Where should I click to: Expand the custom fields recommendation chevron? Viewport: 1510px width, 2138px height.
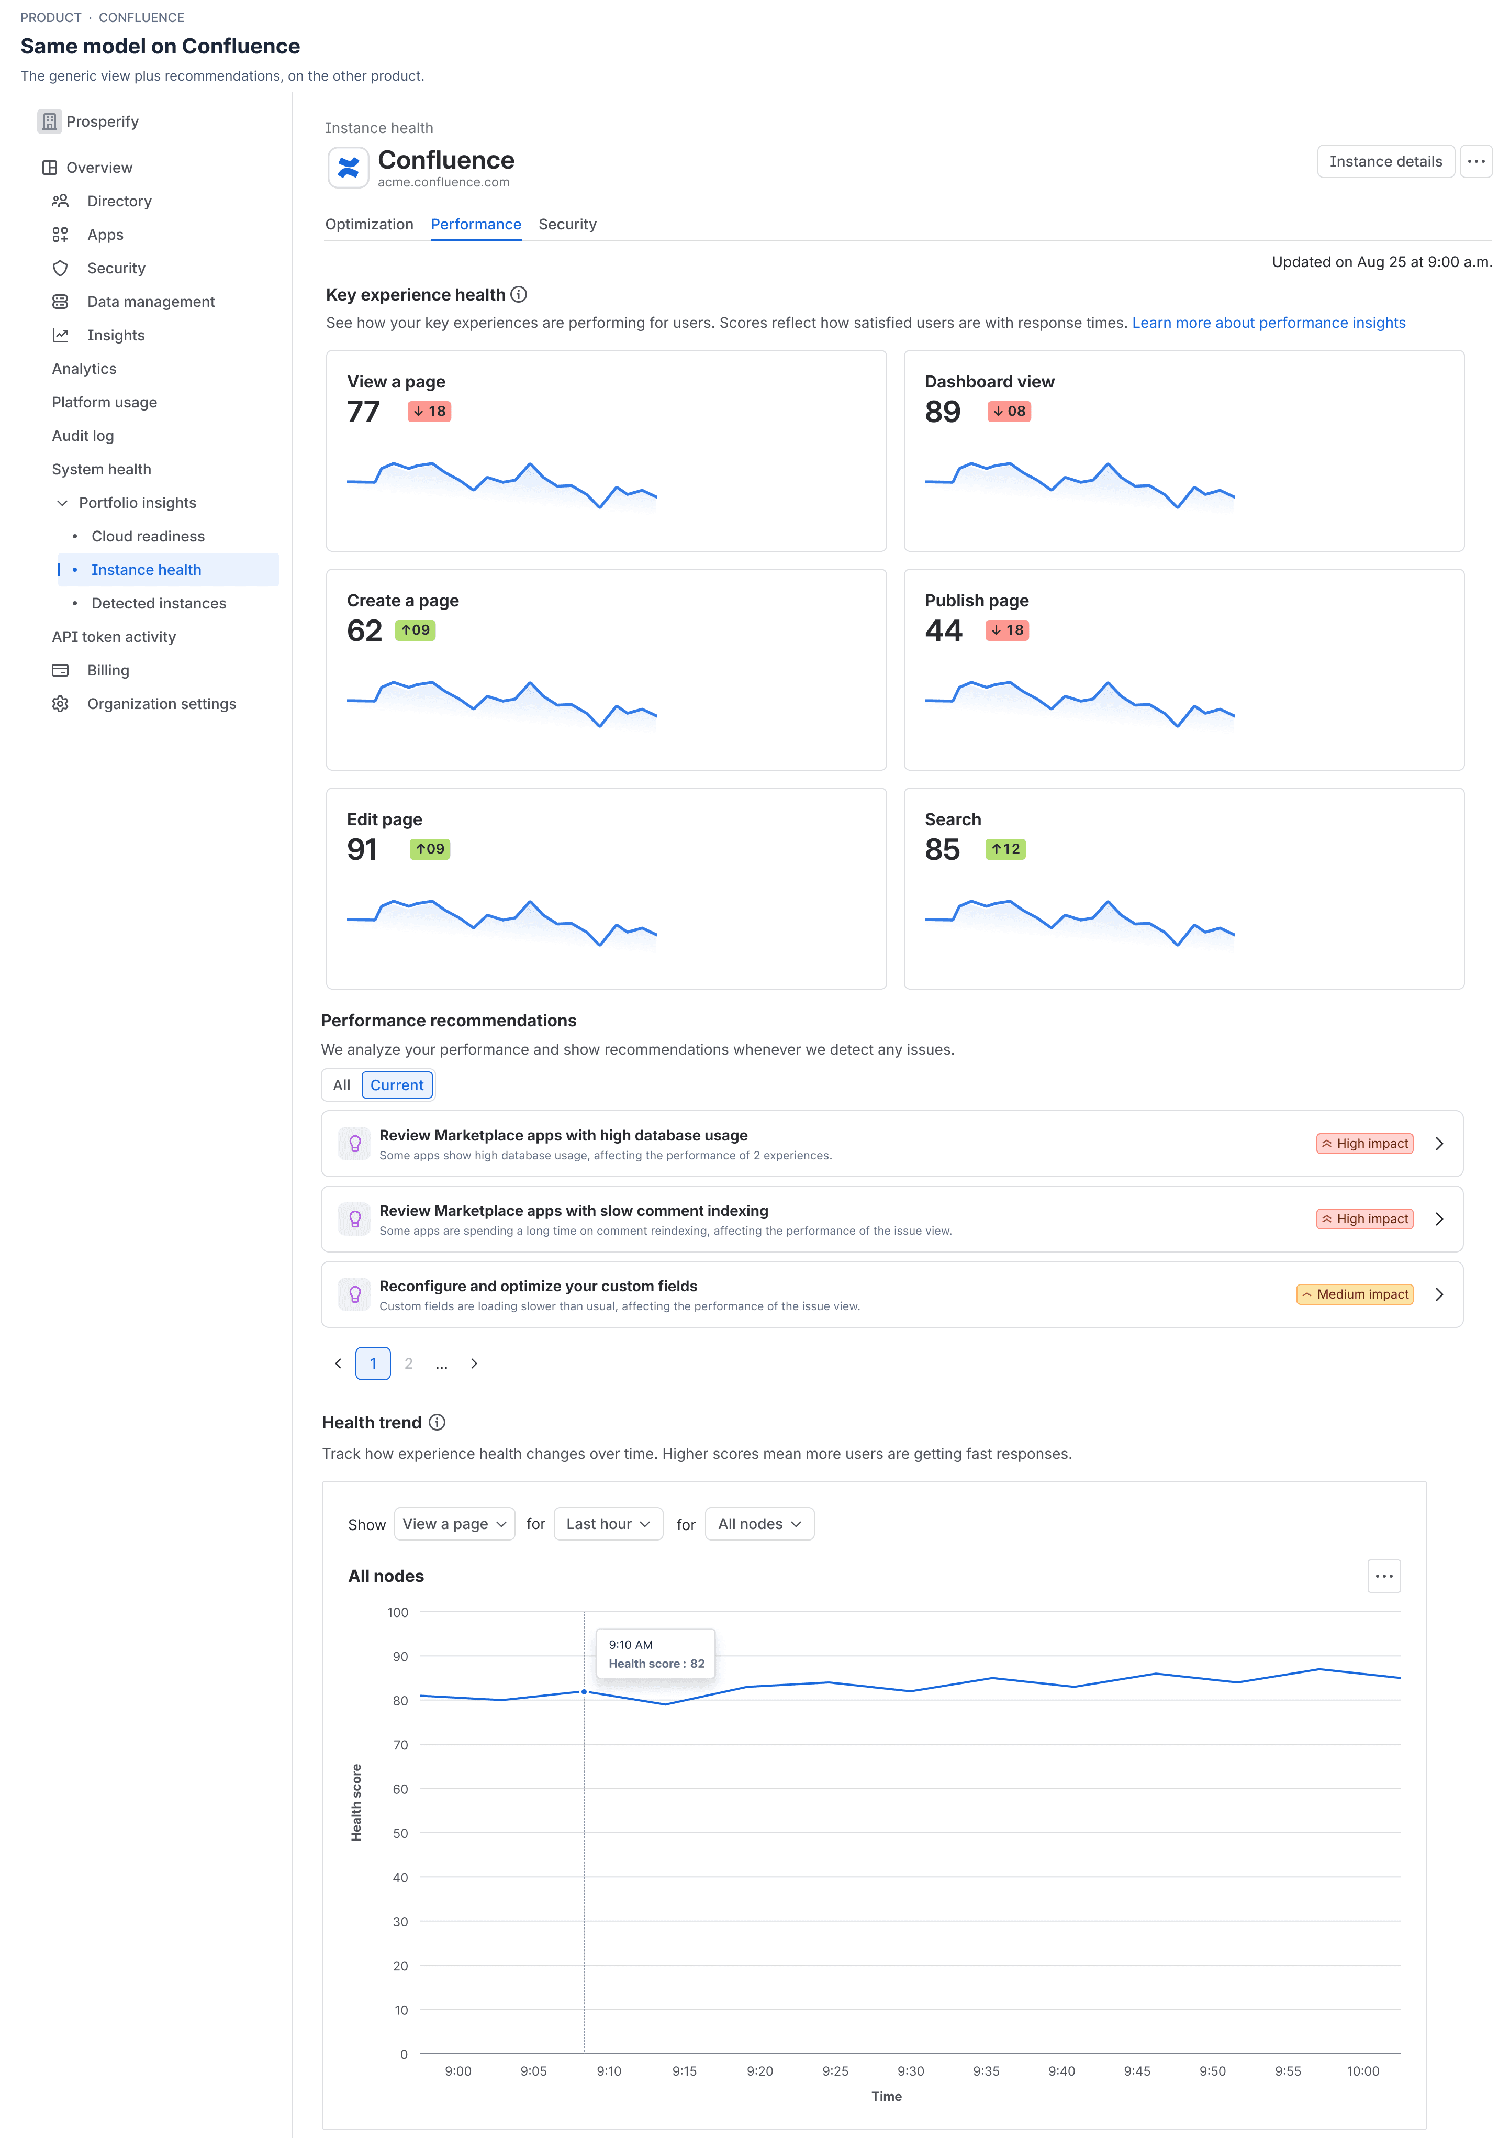pos(1439,1294)
